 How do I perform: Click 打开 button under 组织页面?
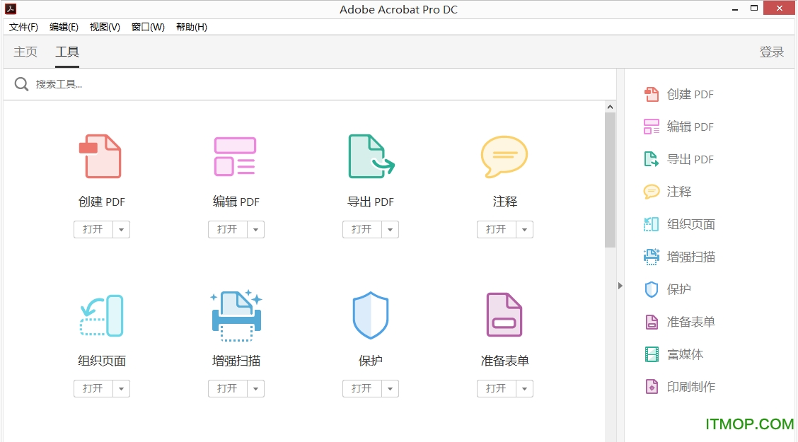(x=93, y=388)
